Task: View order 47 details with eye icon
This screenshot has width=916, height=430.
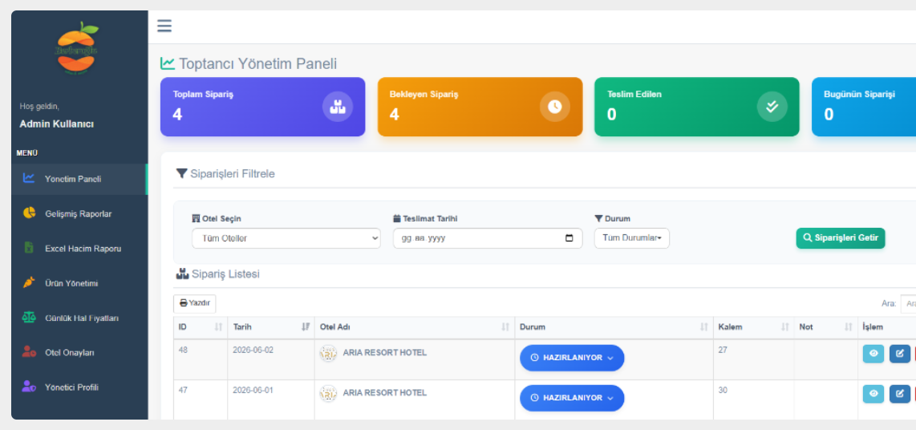Action: pos(873,394)
